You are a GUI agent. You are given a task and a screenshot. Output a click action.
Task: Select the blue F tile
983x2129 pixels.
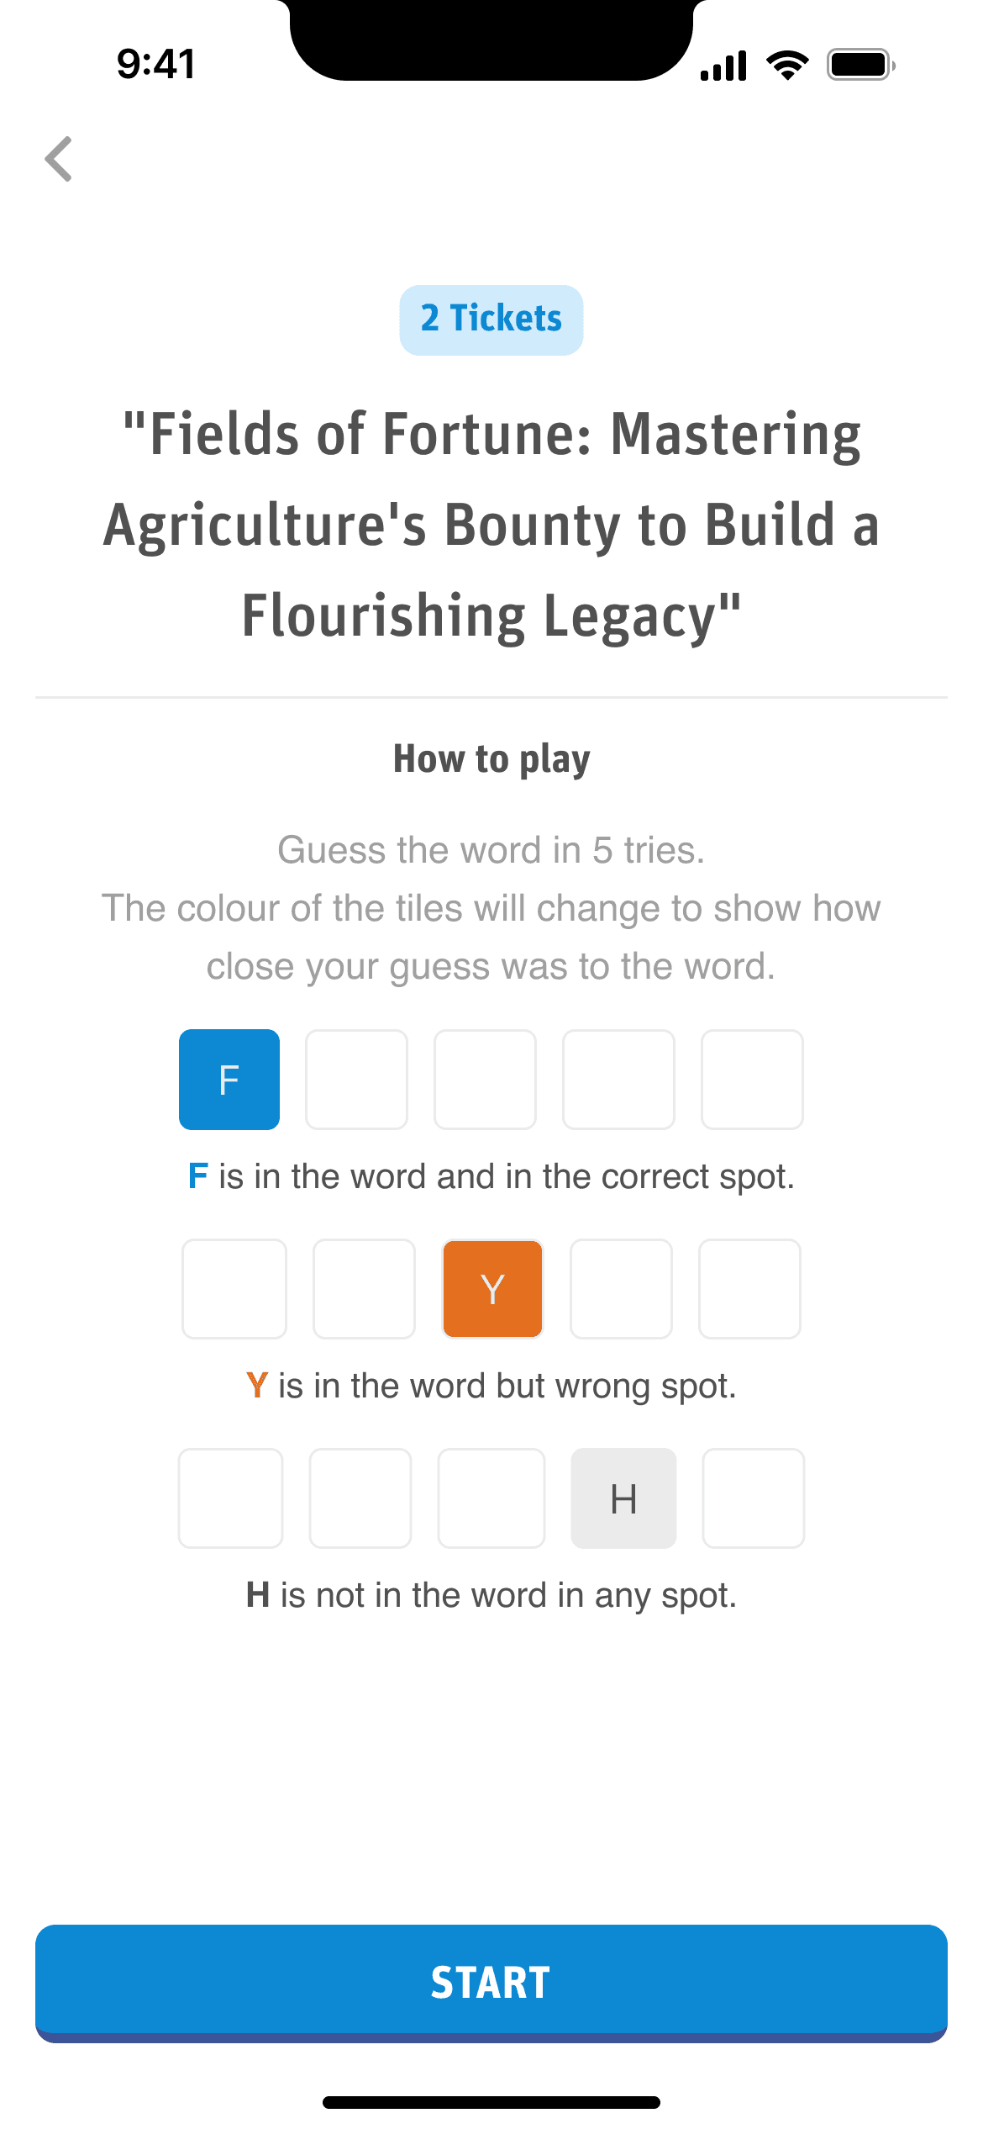229,1080
